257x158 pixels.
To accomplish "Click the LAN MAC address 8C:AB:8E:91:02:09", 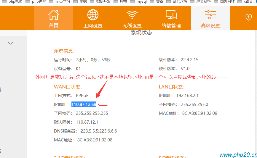I will (199, 113).
